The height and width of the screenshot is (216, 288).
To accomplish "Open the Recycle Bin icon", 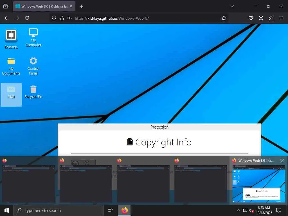I will [33, 92].
